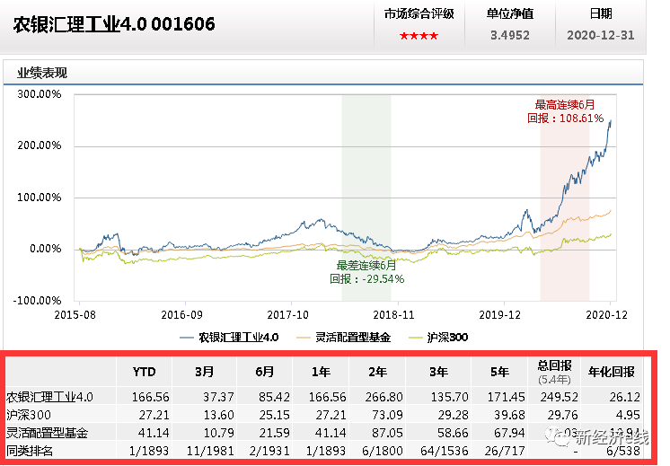Click the 市场综合评级 header label
Viewport: 670px width, 466px height.
[x=419, y=14]
